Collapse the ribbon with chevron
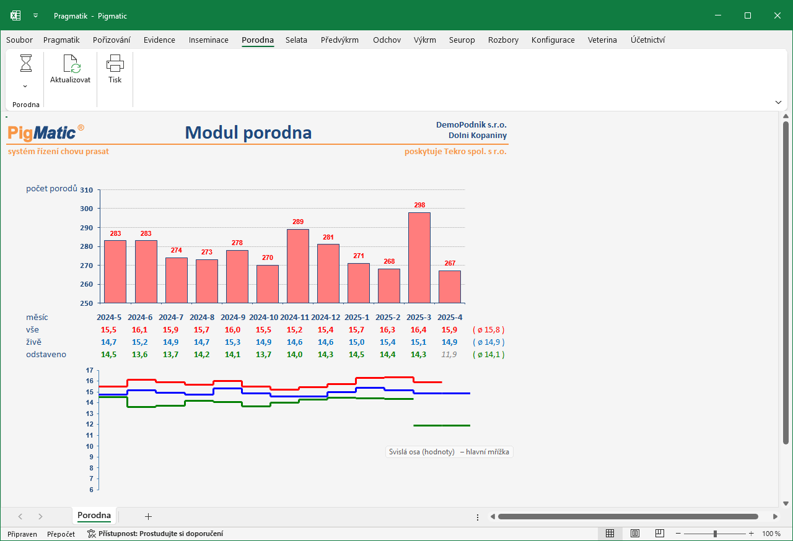 click(778, 102)
